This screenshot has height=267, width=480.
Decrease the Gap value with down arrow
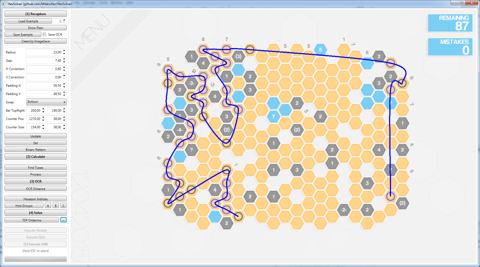64,62
